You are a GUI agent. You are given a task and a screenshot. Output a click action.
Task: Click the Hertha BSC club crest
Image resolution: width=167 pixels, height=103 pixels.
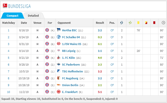59,30
